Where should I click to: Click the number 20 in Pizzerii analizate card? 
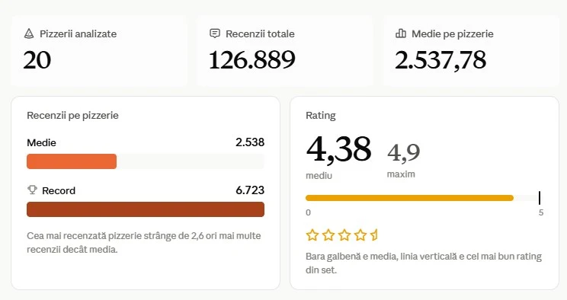pyautogui.click(x=37, y=60)
